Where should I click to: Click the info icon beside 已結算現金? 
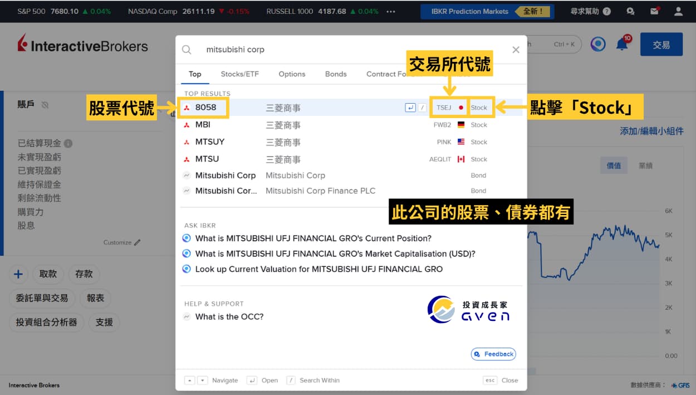(x=68, y=143)
